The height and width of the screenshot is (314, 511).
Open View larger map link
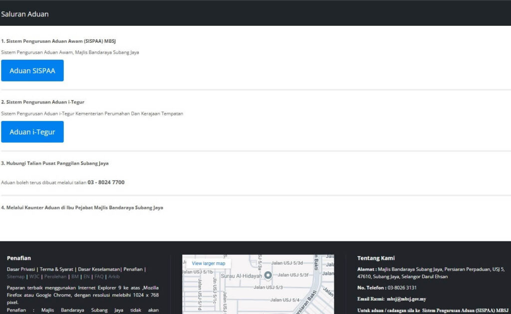click(x=208, y=263)
